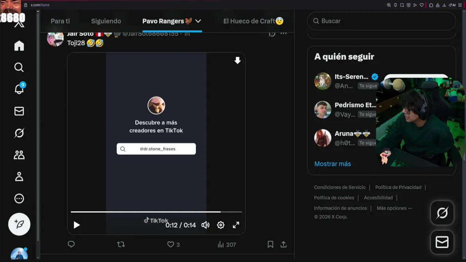Open video playback settings gear
The width and height of the screenshot is (466, 262).
click(x=221, y=225)
